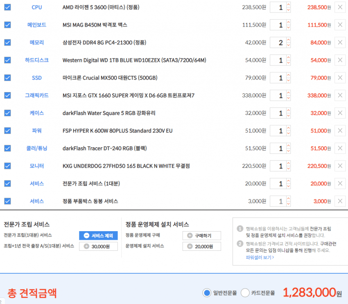
Task: Click the 서비스 제외 button
Action: pyautogui.click(x=98, y=236)
